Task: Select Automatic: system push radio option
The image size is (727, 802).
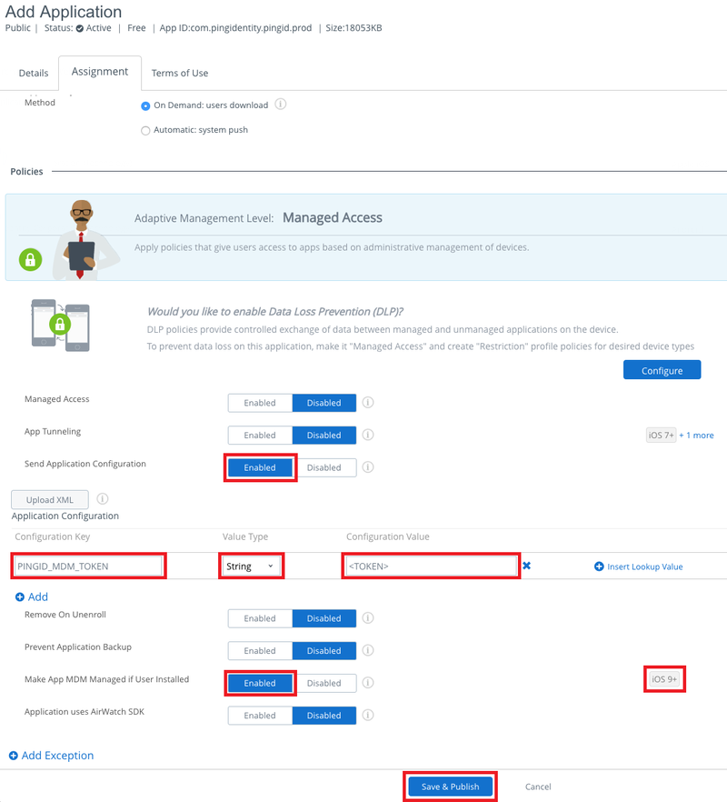Action: tap(145, 130)
